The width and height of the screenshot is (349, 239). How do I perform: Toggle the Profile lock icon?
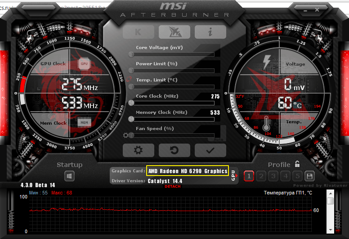coord(297,164)
